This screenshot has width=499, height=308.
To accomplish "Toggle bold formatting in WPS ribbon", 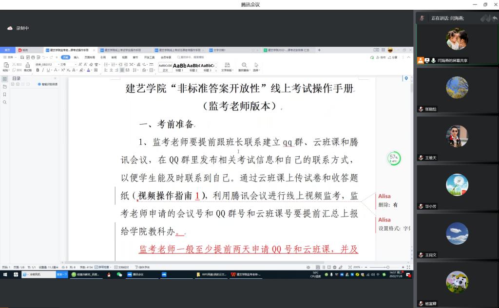I will click(x=38, y=70).
